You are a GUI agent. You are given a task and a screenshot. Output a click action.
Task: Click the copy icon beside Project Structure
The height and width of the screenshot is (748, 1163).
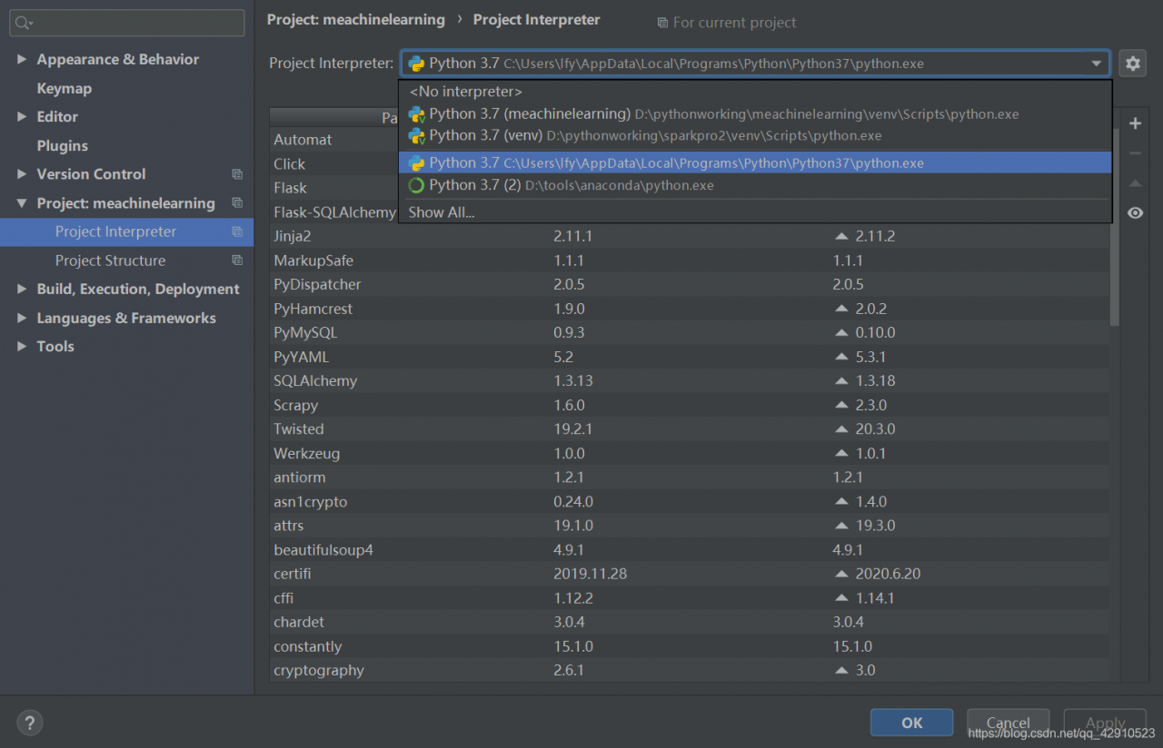point(237,261)
